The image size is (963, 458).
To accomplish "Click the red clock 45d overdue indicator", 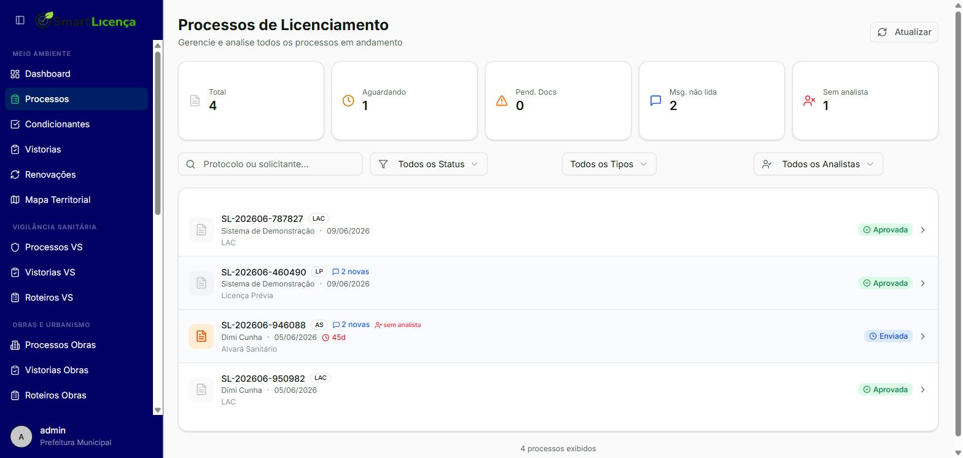I will pyautogui.click(x=333, y=338).
